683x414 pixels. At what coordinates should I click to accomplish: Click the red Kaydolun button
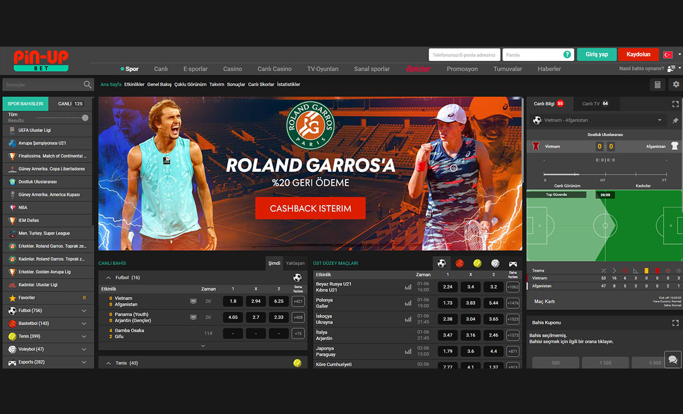click(x=639, y=55)
